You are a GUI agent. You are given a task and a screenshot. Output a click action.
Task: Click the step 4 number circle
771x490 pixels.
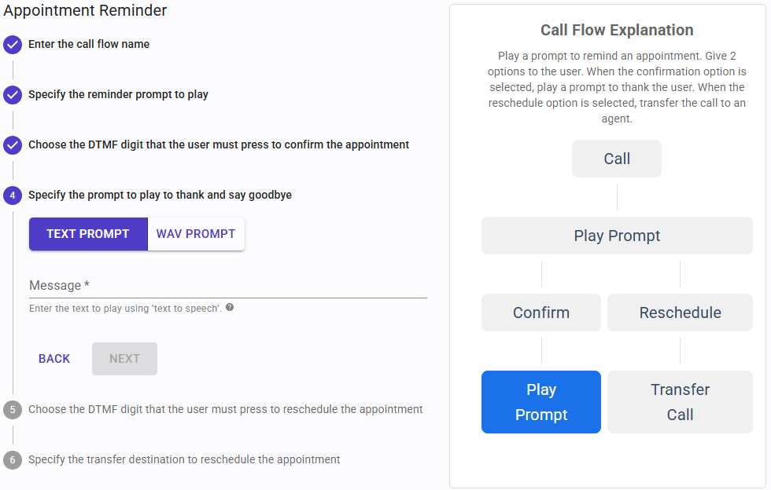[x=12, y=196]
